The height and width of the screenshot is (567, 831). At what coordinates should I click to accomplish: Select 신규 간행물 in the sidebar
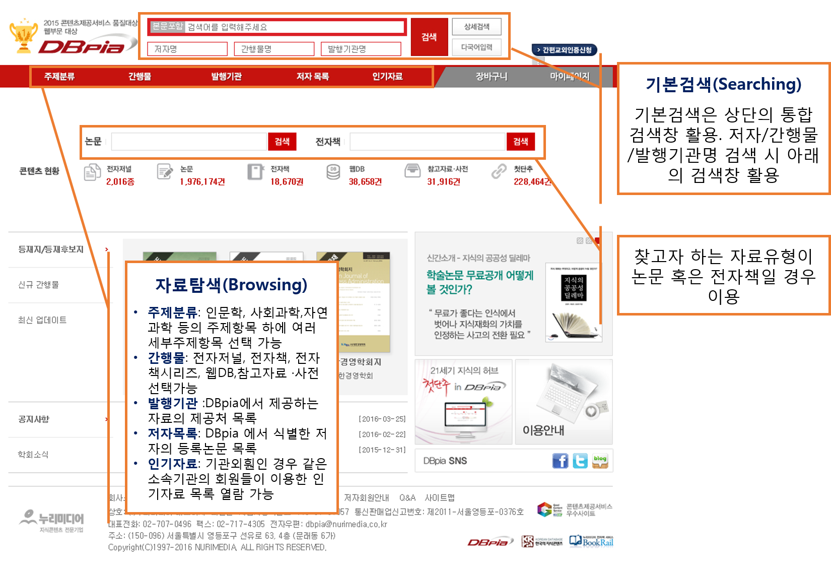(x=38, y=285)
